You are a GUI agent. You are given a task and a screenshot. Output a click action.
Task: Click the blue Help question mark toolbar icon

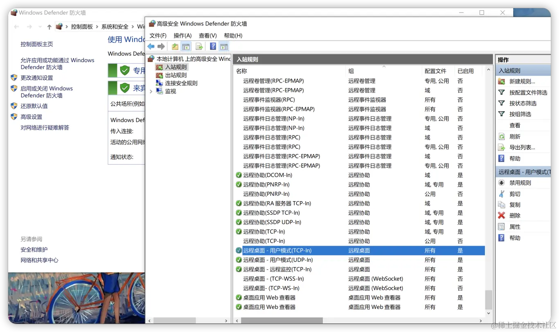point(213,46)
